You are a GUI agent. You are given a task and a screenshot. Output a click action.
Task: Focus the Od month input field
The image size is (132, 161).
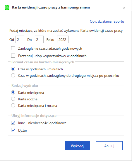(x=20, y=39)
